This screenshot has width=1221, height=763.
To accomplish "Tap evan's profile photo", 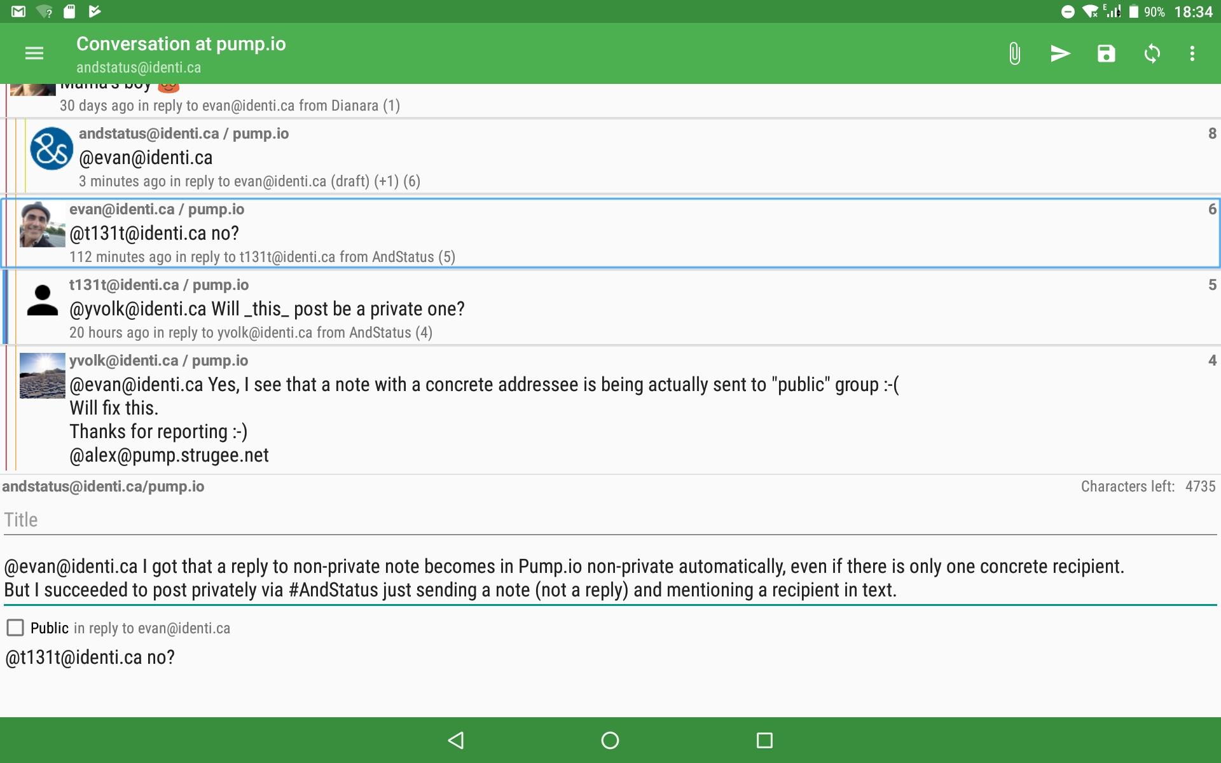I will 42,224.
